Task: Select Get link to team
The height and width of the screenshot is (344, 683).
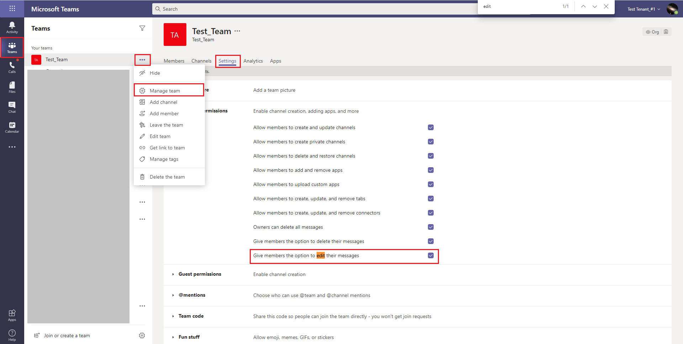Action: pos(169,148)
